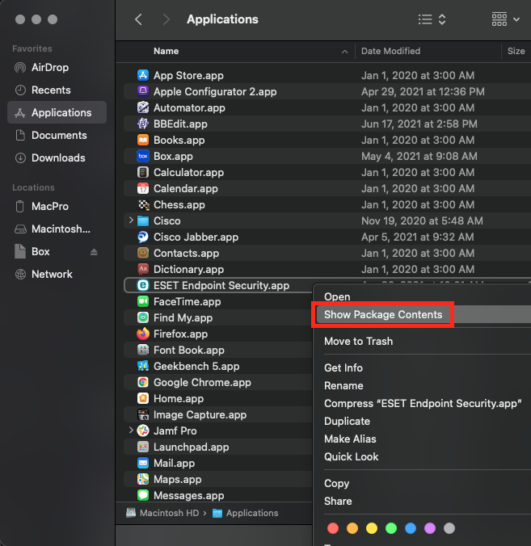Compress ESET Endpoint Security.app via menu
This screenshot has width=531, height=546.
click(x=423, y=403)
